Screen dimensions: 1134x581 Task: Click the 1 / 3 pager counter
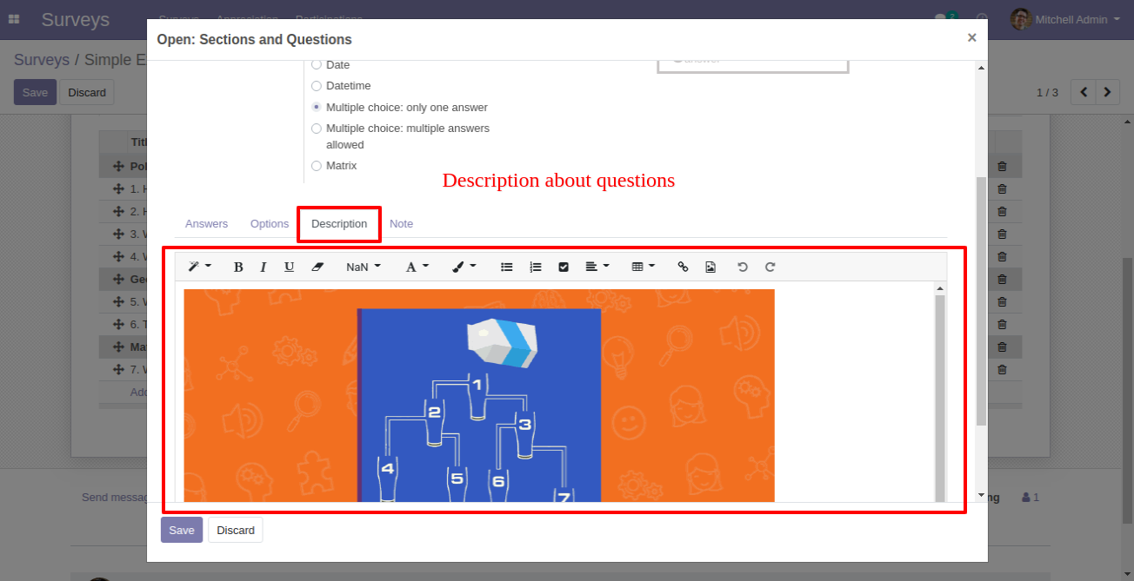[1047, 92]
